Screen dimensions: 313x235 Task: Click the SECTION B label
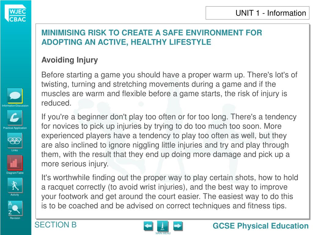point(56,225)
